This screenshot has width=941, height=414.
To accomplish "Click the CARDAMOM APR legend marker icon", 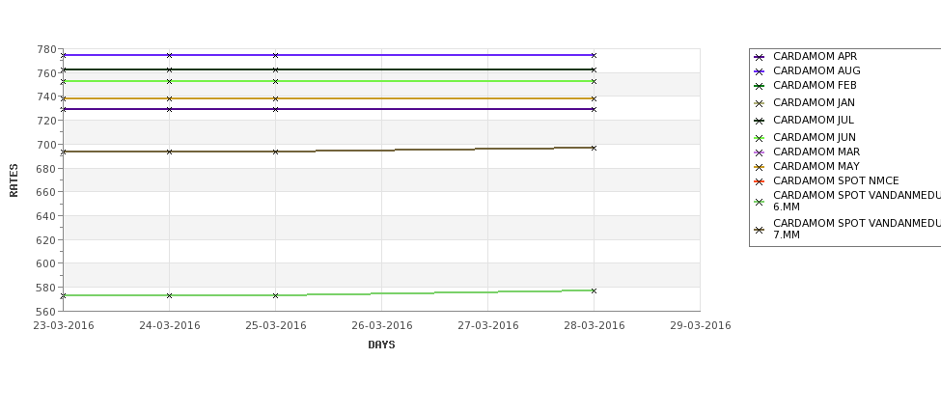I will 759,57.
